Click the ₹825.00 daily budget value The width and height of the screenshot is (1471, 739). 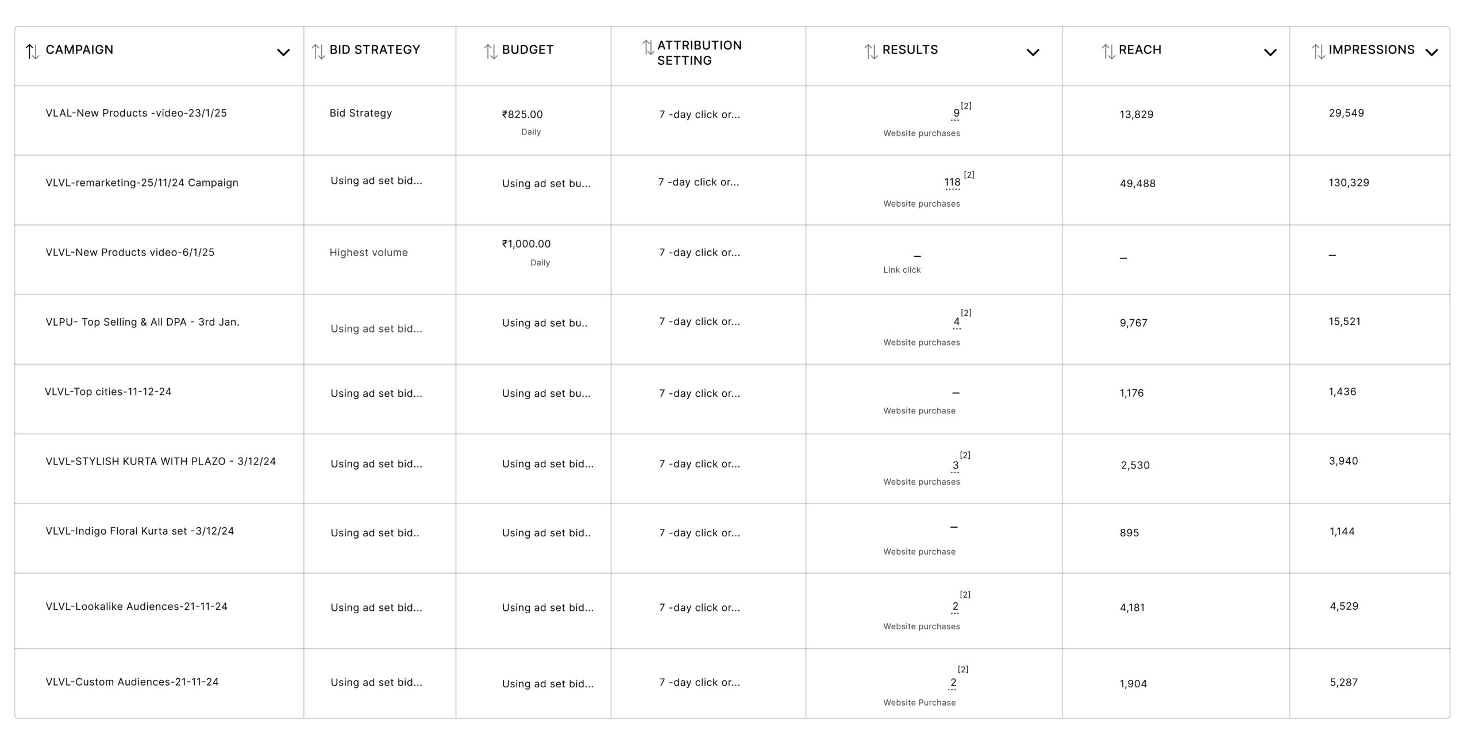522,115
